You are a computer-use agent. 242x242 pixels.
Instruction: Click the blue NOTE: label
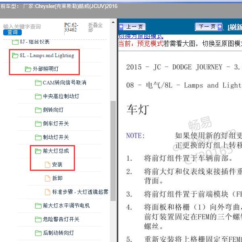click(x=136, y=135)
